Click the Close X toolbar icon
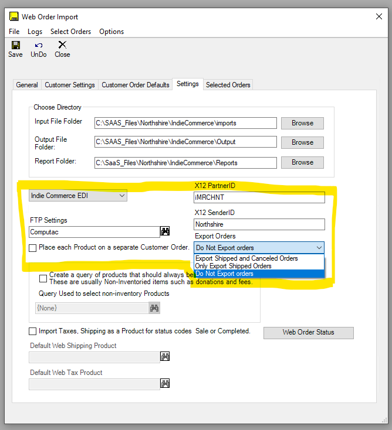Viewport: 392px width, 430px height. coord(62,45)
